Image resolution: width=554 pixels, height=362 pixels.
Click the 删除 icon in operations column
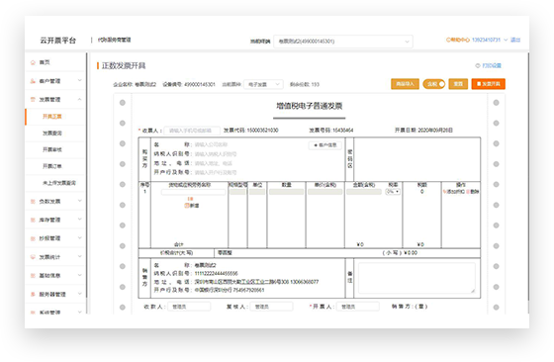coord(468,192)
